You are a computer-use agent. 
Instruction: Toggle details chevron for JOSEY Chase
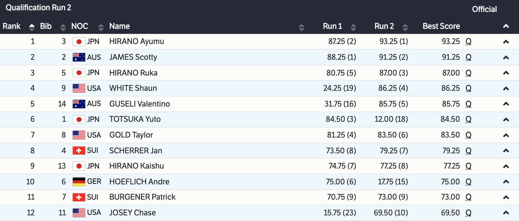506,213
